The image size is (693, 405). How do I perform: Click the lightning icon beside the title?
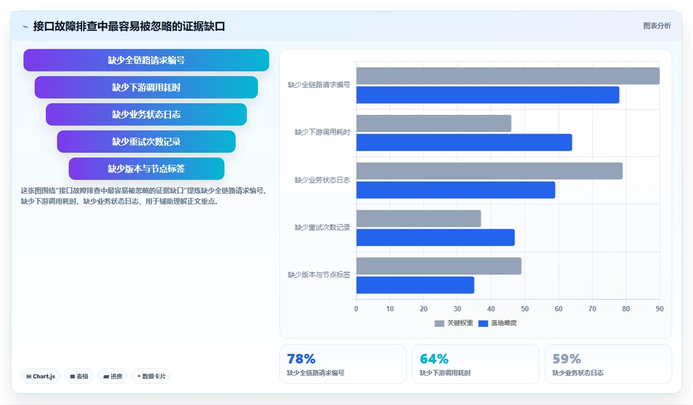click(x=25, y=27)
